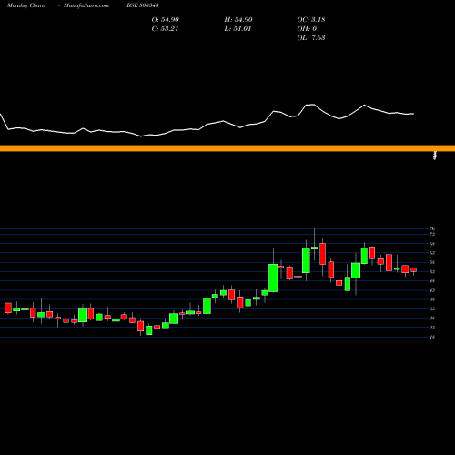The height and width of the screenshot is (455, 455).
Task: Select the "OL: 7.63" value
Action: [x=311, y=38]
